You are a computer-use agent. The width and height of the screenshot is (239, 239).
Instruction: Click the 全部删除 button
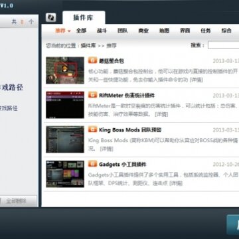pyautogui.click(x=16, y=201)
